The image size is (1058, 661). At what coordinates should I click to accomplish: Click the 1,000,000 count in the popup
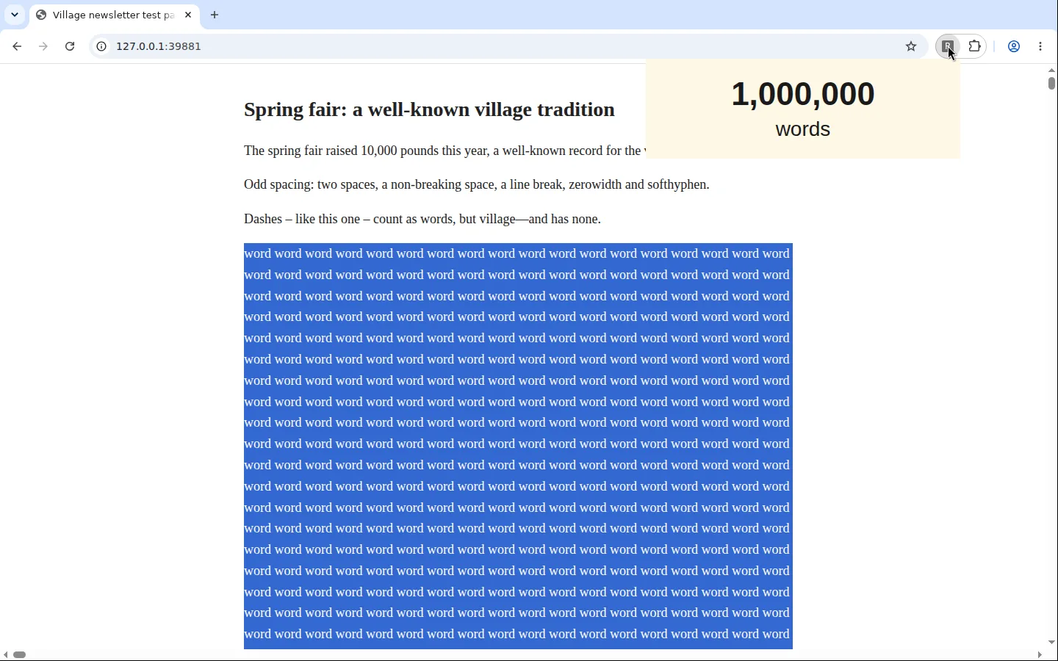[803, 94]
